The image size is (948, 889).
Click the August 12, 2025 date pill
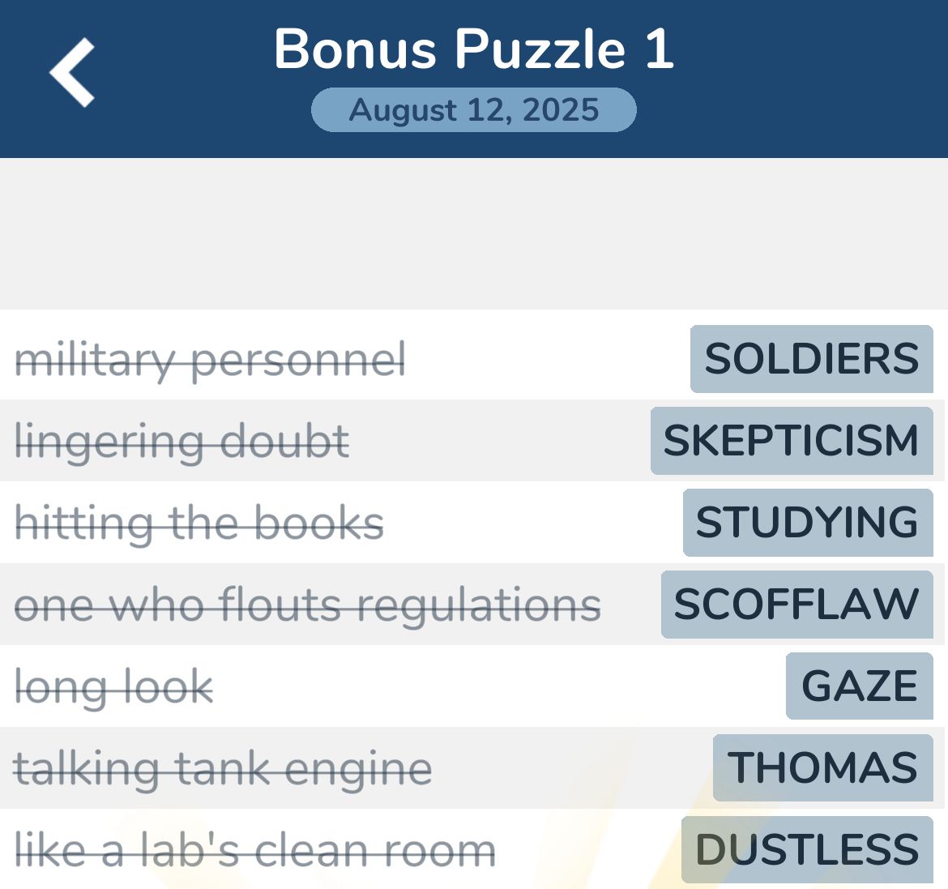click(474, 110)
